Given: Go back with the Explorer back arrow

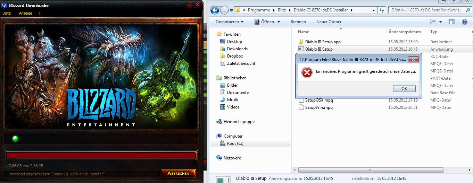Looking at the screenshot, I should click(215, 10).
